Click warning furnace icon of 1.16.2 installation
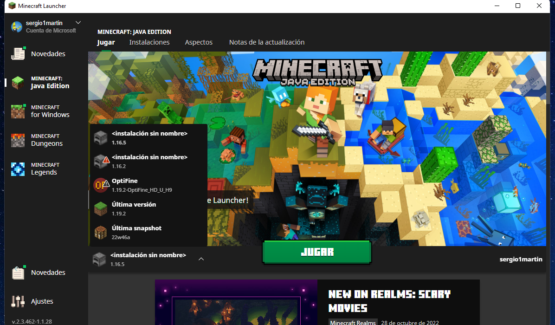The height and width of the screenshot is (325, 555). [101, 162]
